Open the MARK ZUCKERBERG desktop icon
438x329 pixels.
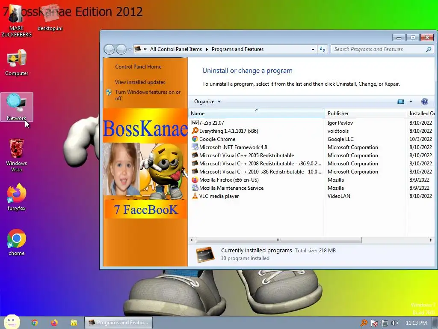point(16,21)
